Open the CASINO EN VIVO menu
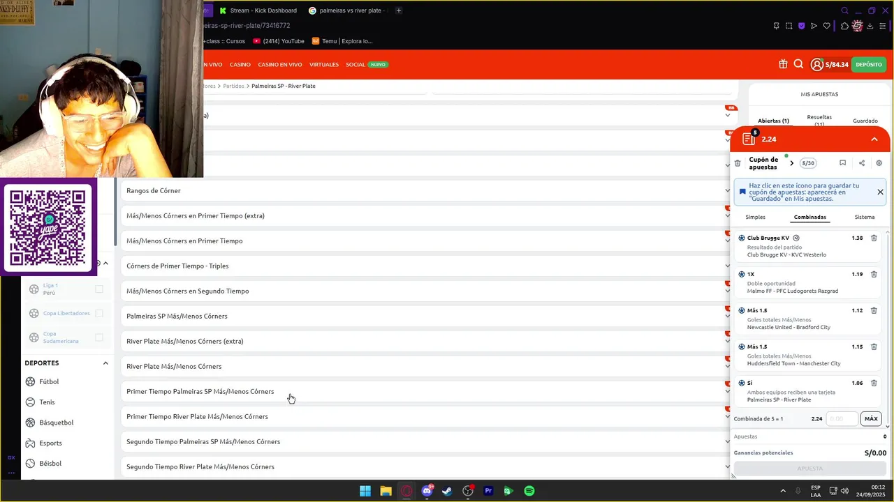This screenshot has width=894, height=502. (x=280, y=64)
